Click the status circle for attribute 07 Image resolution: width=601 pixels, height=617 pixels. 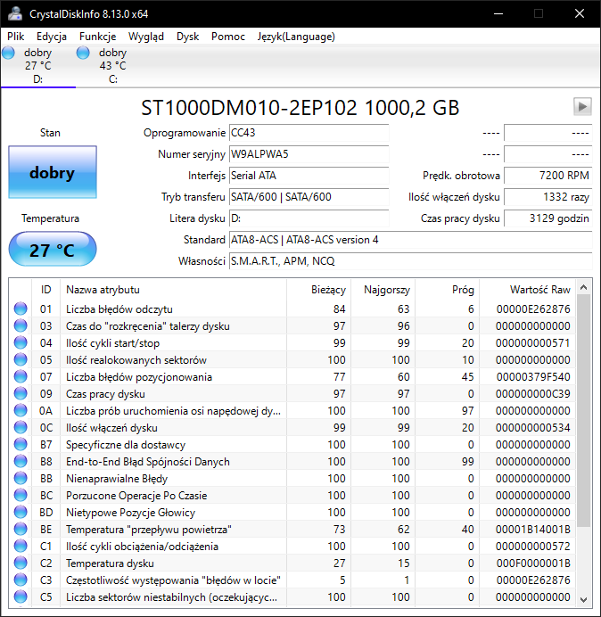pyautogui.click(x=21, y=376)
